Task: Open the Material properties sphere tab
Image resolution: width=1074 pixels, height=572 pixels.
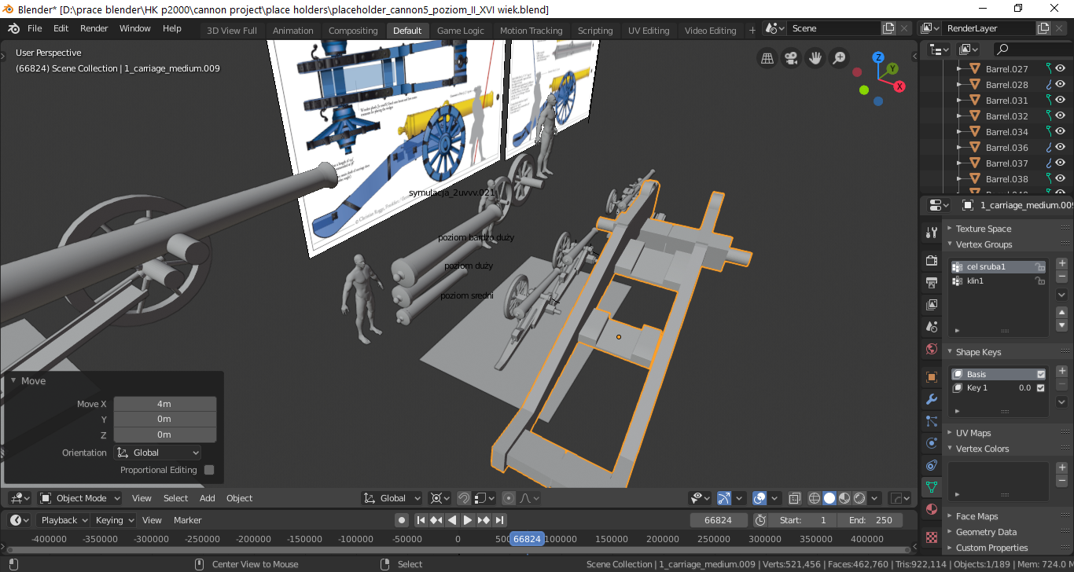Action: click(x=932, y=509)
